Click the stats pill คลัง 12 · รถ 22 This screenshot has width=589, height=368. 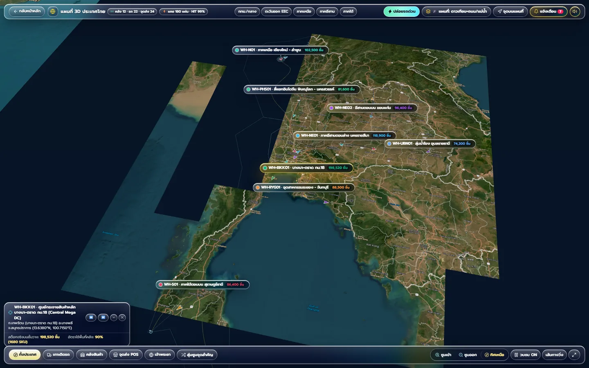click(x=132, y=11)
